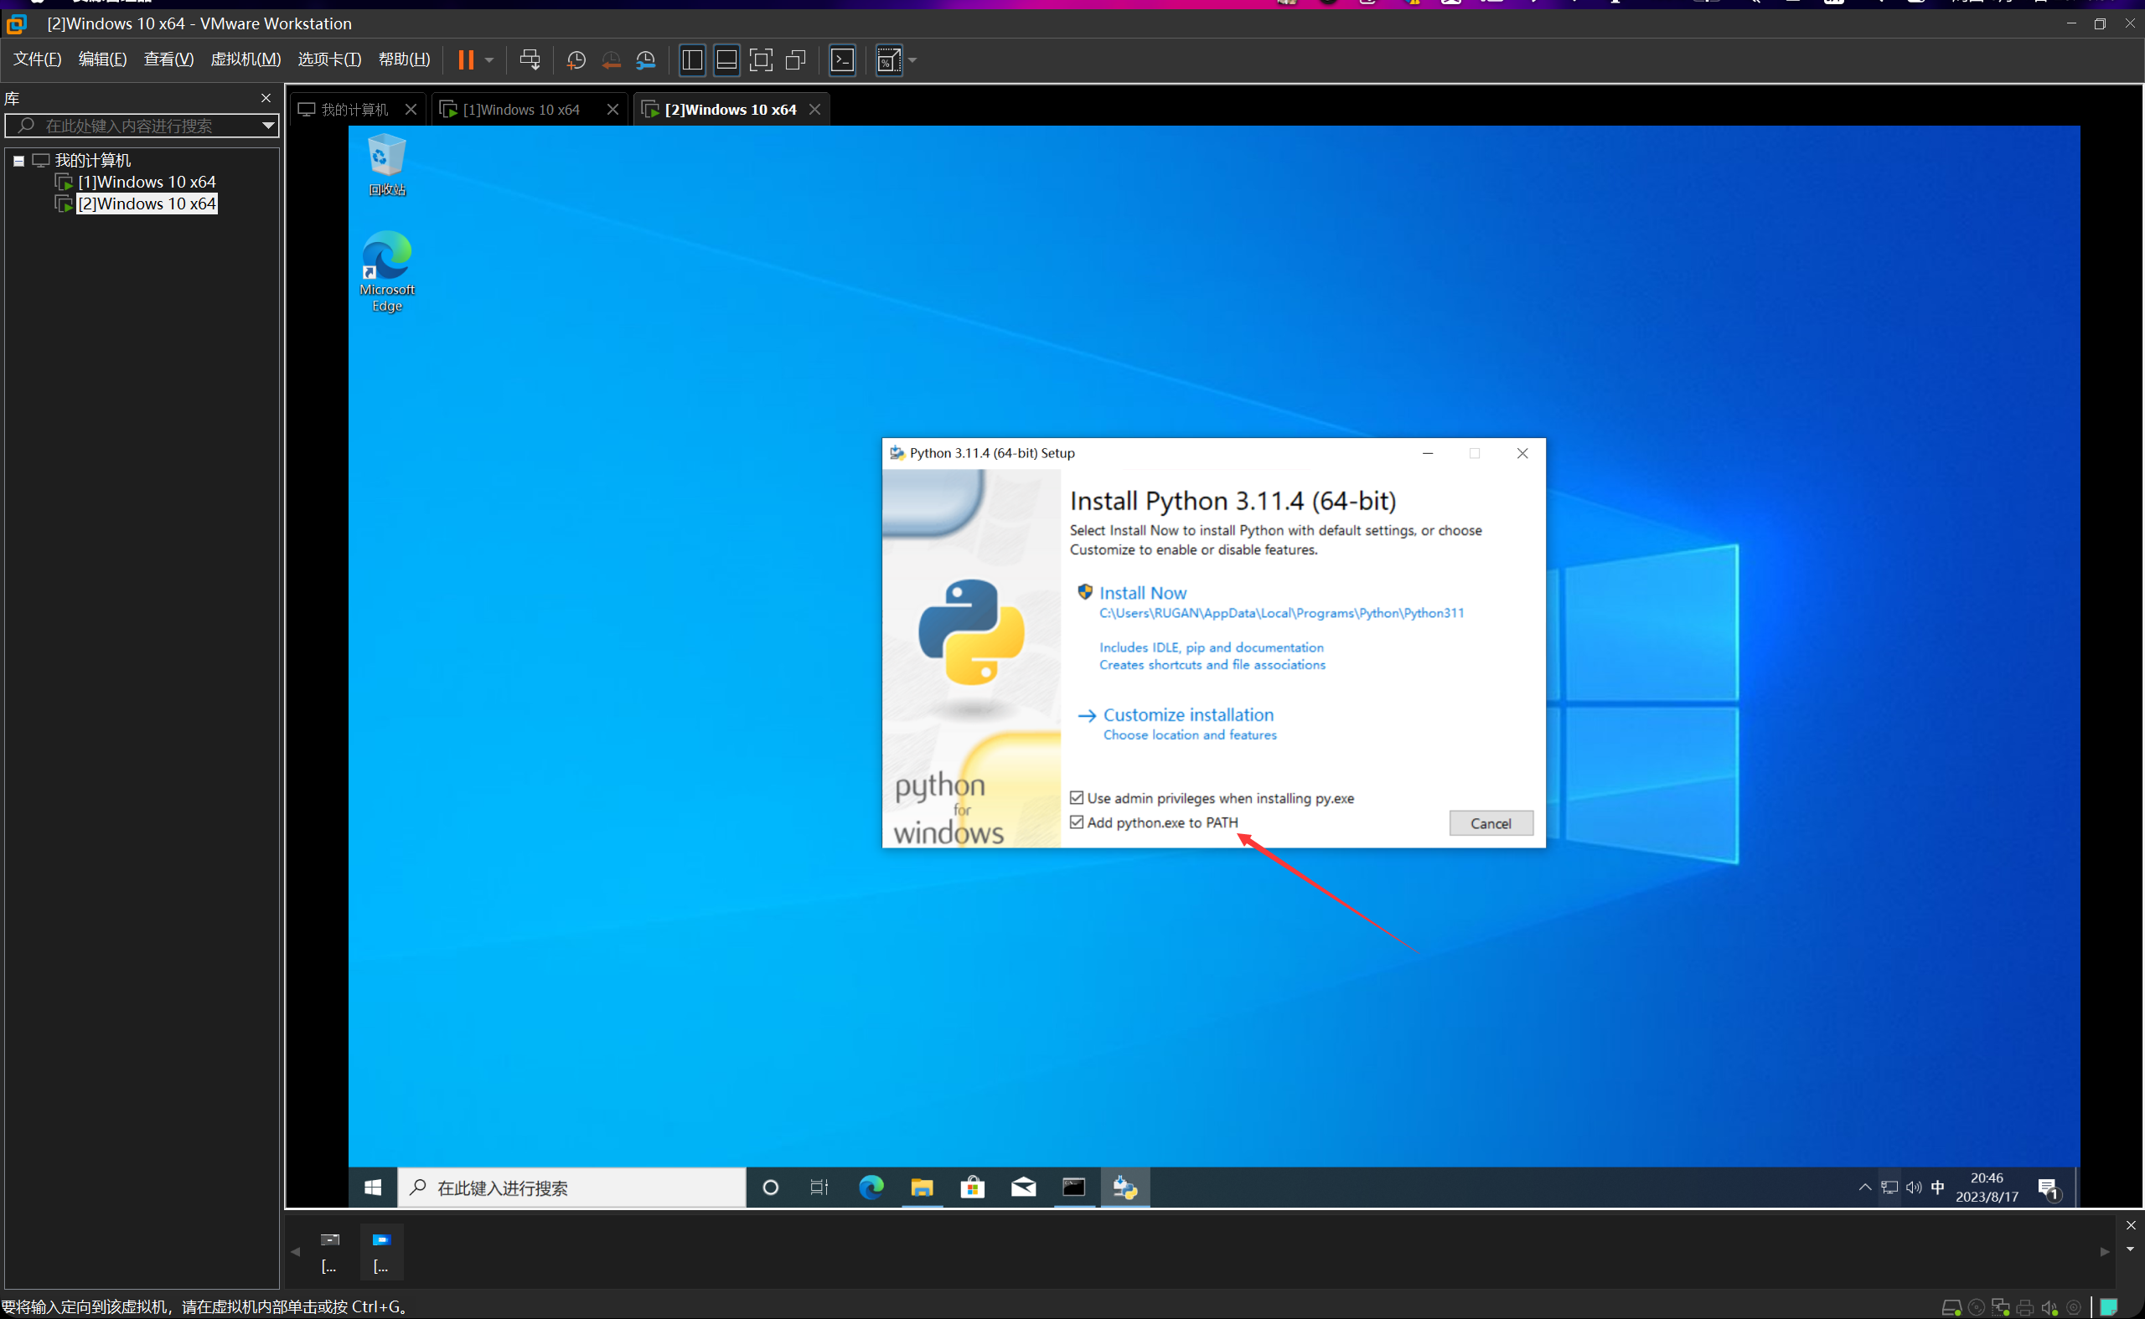The width and height of the screenshot is (2145, 1319).
Task: Close the thumbnail bar
Action: pos(2130,1224)
